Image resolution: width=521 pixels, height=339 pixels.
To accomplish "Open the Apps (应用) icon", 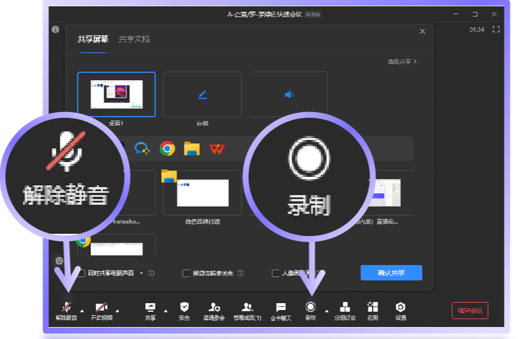I will [372, 307].
